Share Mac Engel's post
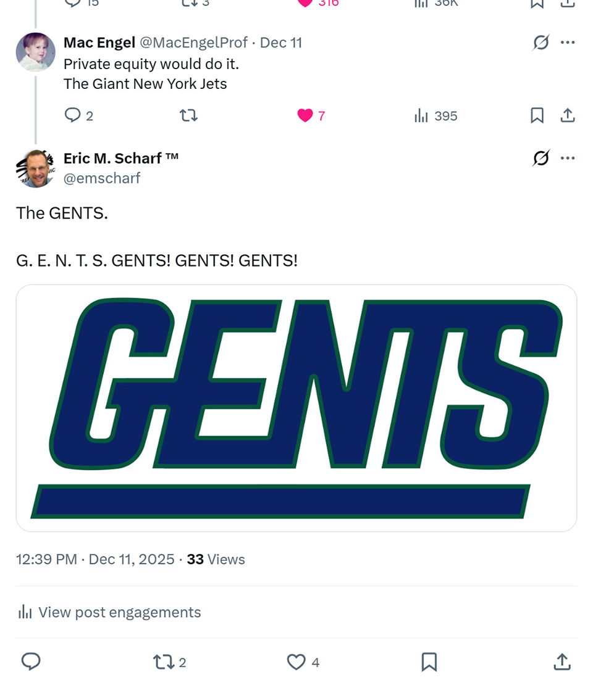593x688 pixels. coord(568,115)
